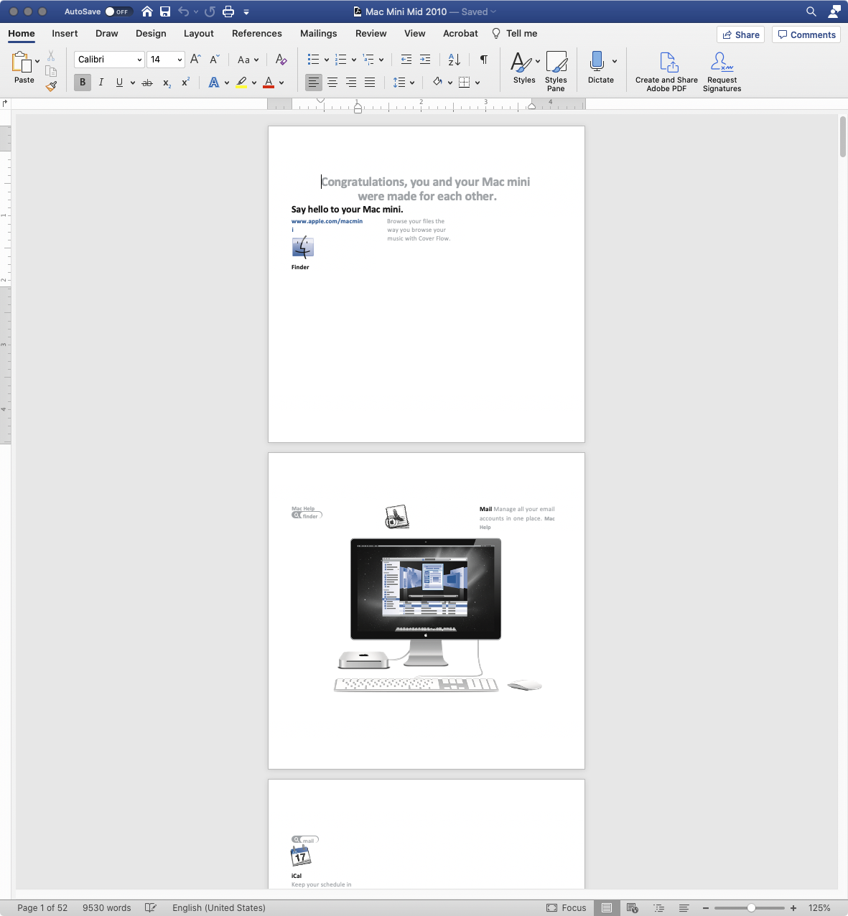Decrease paragraph indent
This screenshot has width=848, height=916.
[406, 60]
